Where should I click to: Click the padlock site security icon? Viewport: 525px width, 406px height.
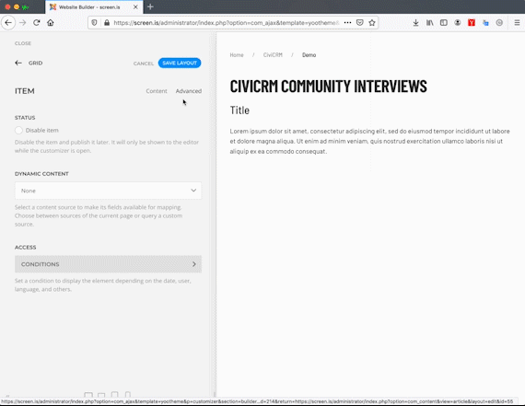click(x=107, y=23)
